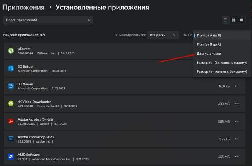The height and width of the screenshot is (166, 252).
Task: Click the µTorrent app icon
Action: [11, 51]
